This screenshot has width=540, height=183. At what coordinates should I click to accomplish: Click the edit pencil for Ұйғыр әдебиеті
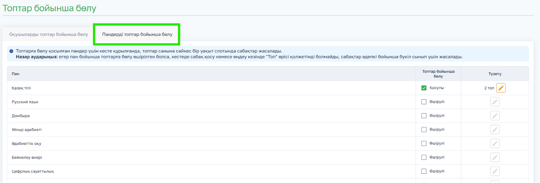click(495, 129)
